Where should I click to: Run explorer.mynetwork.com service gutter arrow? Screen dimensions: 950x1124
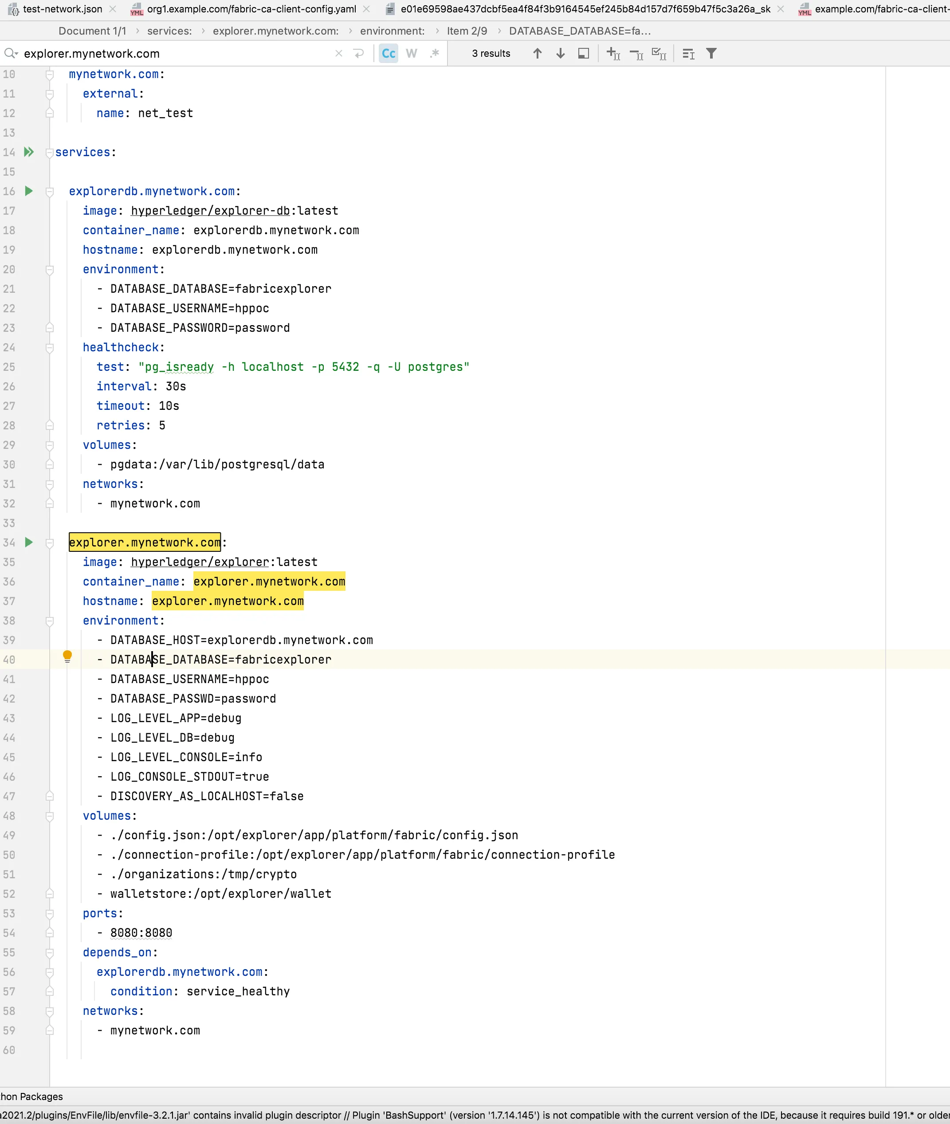(x=29, y=542)
